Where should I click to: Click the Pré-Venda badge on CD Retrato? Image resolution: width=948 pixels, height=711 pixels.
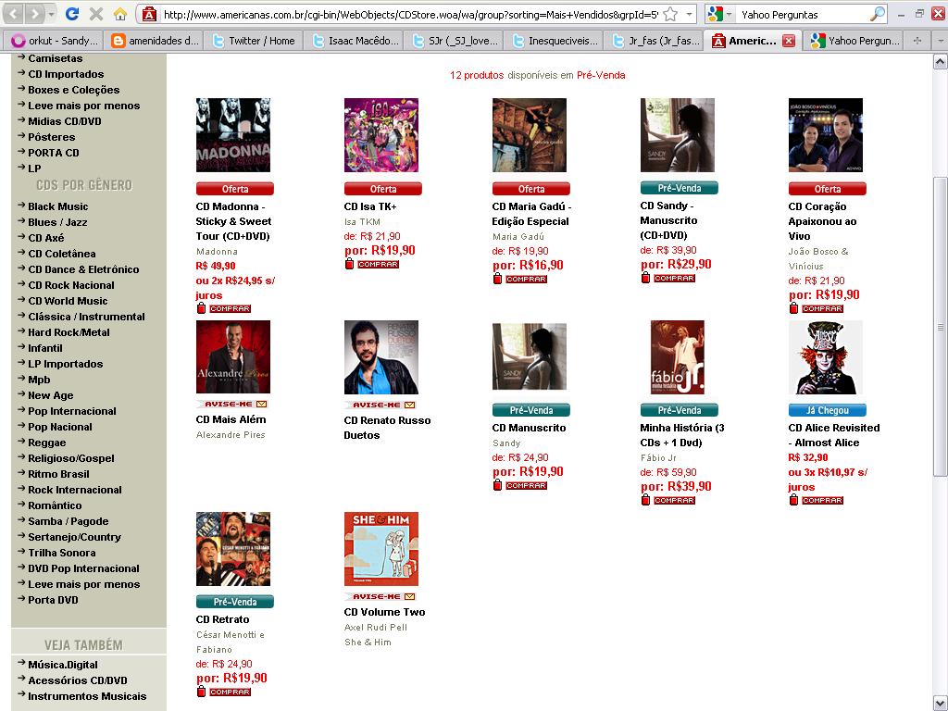tap(234, 602)
